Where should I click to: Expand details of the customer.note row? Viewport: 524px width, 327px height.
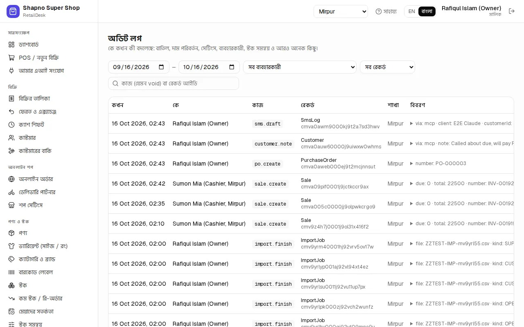[x=412, y=143]
